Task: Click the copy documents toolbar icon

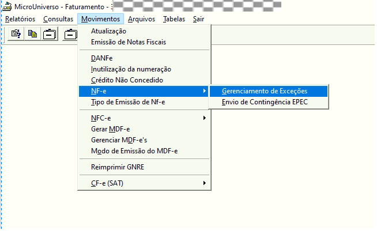Action: pos(33,34)
